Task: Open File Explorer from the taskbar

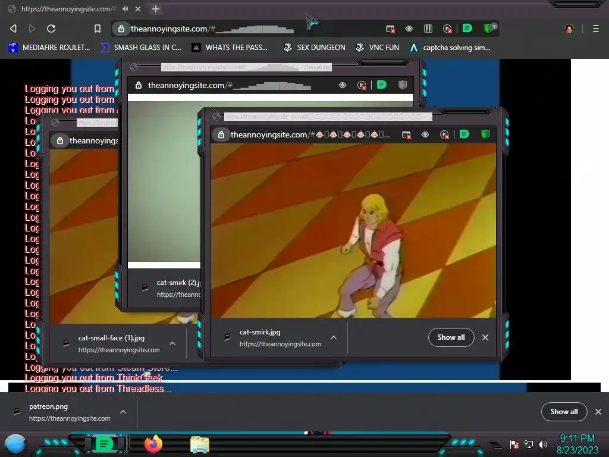Action: click(200, 445)
